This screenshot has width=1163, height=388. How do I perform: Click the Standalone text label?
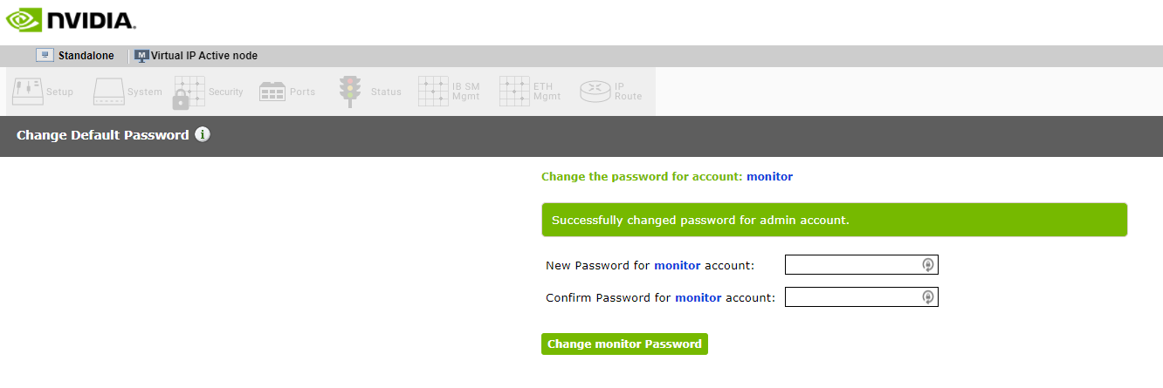(86, 56)
